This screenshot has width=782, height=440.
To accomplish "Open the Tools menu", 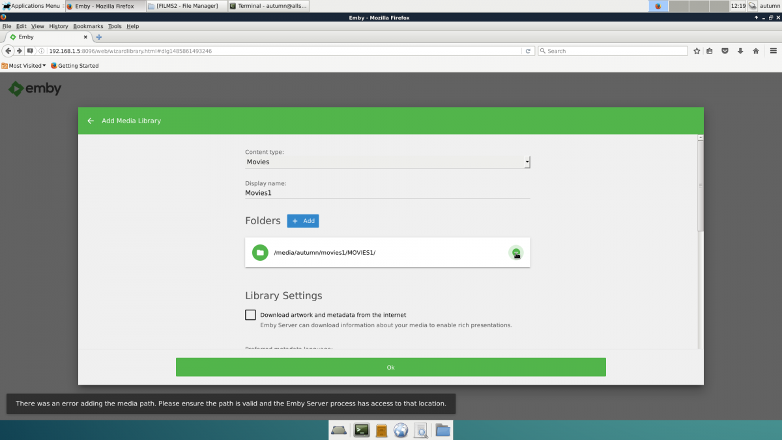I will (x=115, y=26).
